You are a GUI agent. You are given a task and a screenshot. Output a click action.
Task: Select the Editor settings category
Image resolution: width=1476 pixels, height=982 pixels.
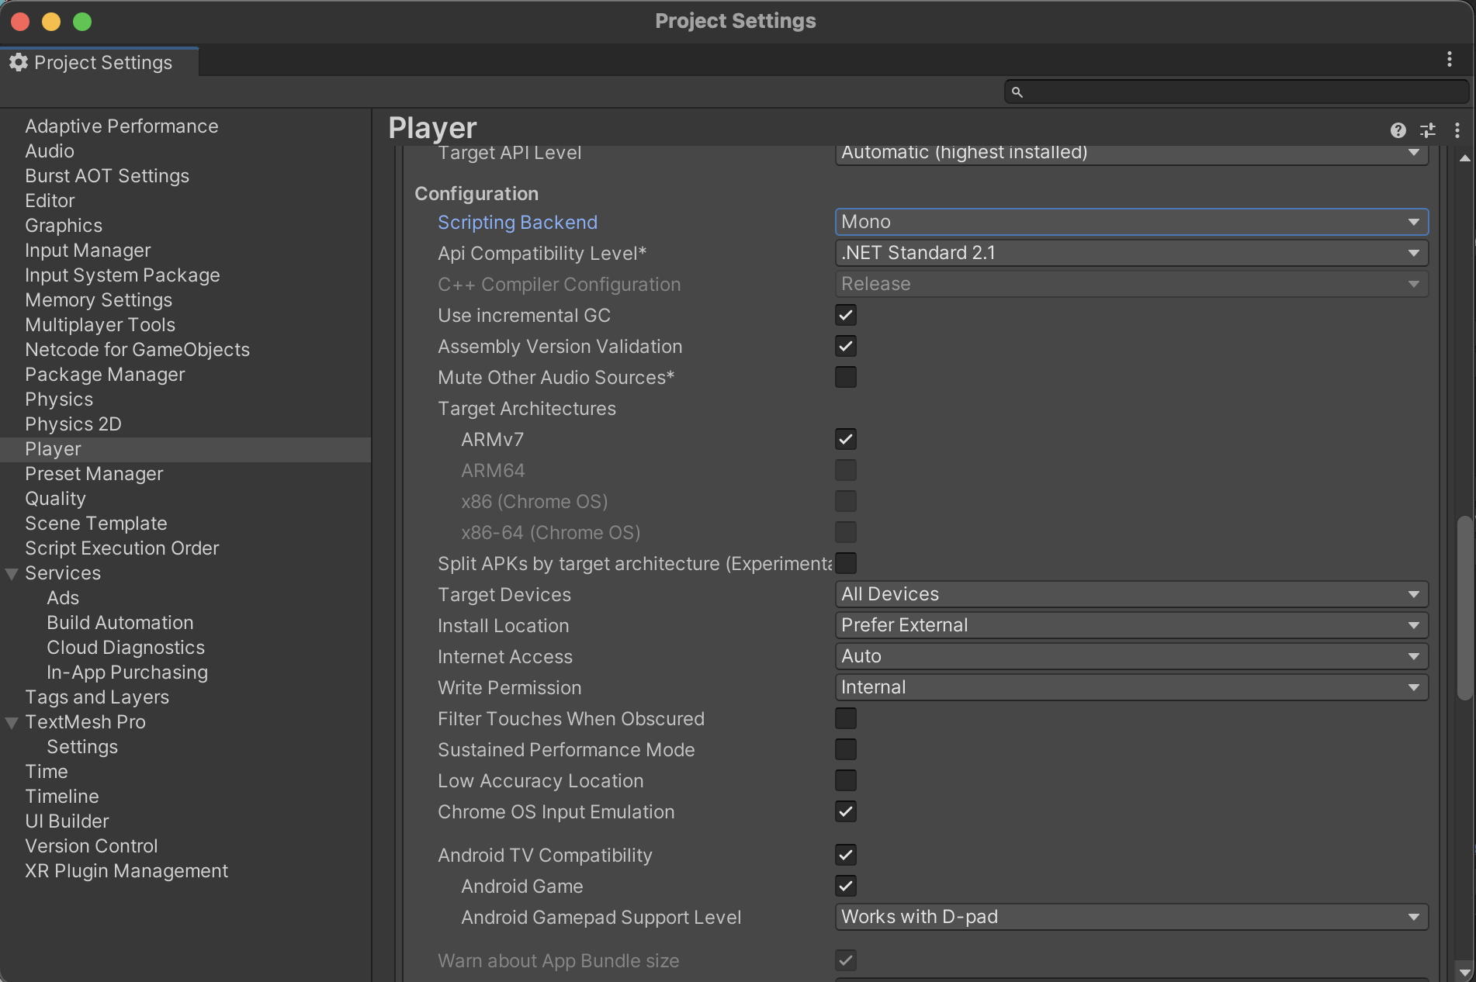50,201
